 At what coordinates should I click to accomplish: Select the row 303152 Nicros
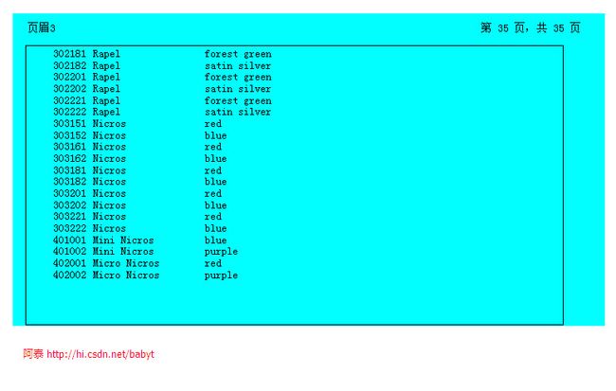click(x=140, y=135)
